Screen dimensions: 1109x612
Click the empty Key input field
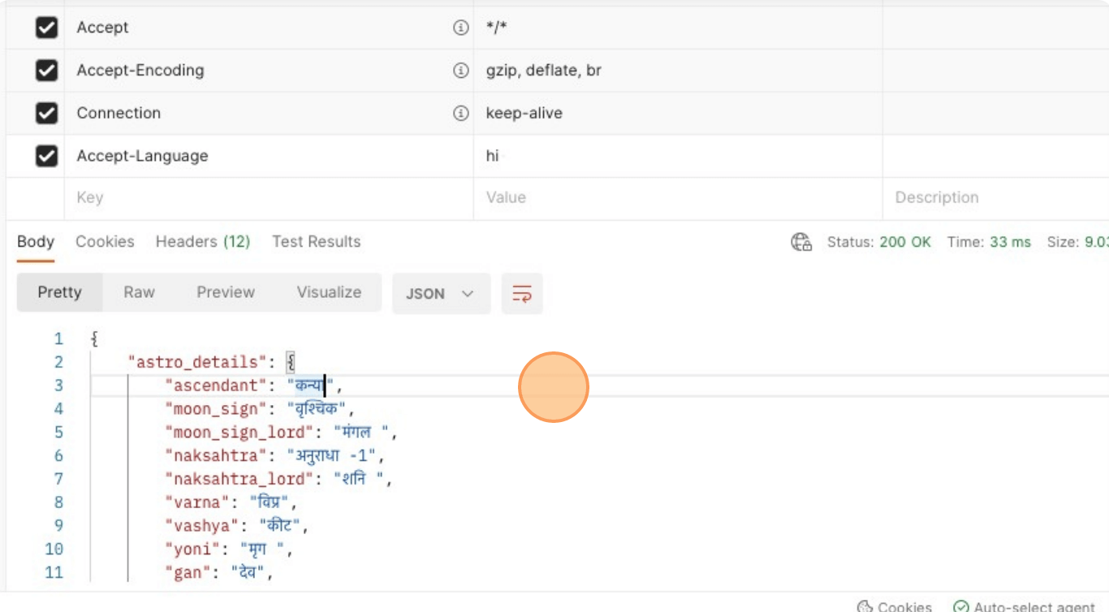tap(268, 198)
